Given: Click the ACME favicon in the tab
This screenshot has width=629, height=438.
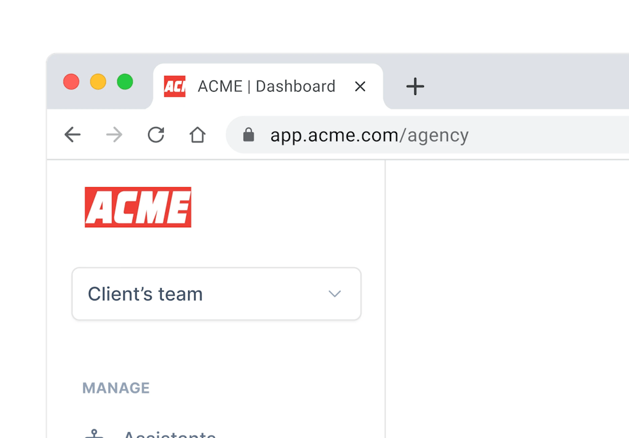Looking at the screenshot, I should tap(175, 86).
